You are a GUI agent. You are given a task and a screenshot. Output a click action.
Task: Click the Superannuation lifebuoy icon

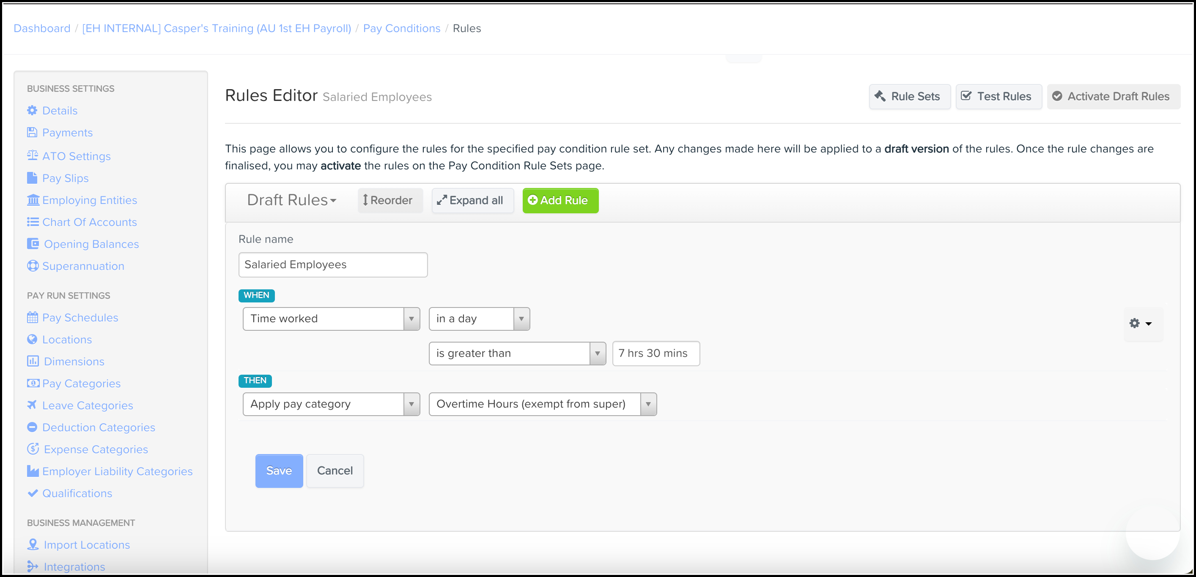(x=33, y=266)
